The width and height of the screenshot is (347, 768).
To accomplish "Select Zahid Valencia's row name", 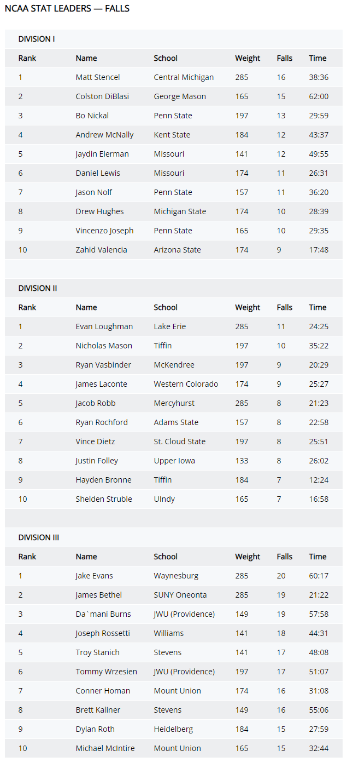I will (x=101, y=250).
